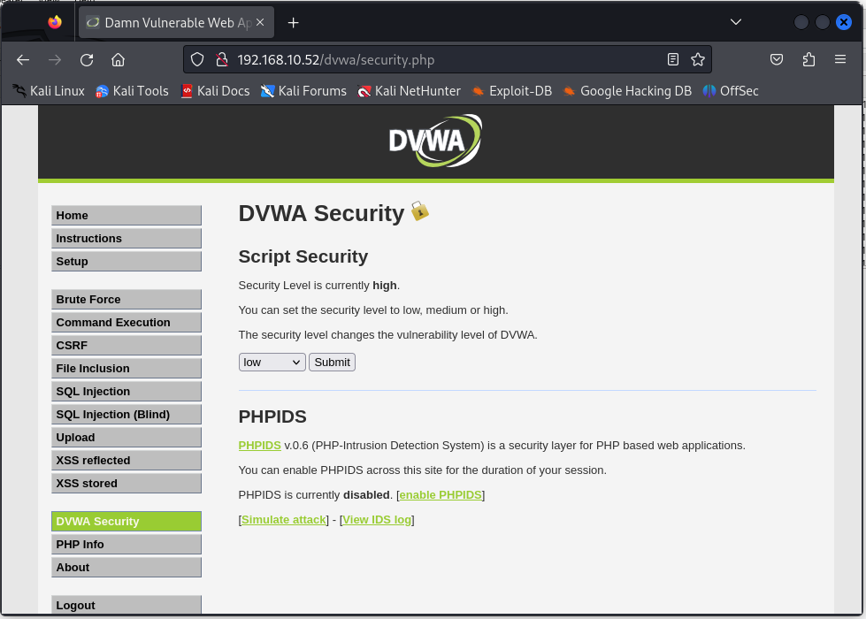The width and height of the screenshot is (866, 619).
Task: Click the DVWA logo in header
Action: (435, 141)
